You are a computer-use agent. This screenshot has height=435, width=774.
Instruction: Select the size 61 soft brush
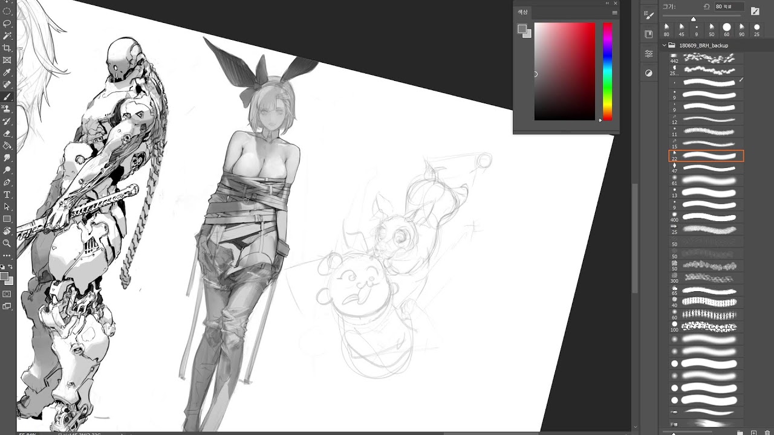pyautogui.click(x=706, y=180)
